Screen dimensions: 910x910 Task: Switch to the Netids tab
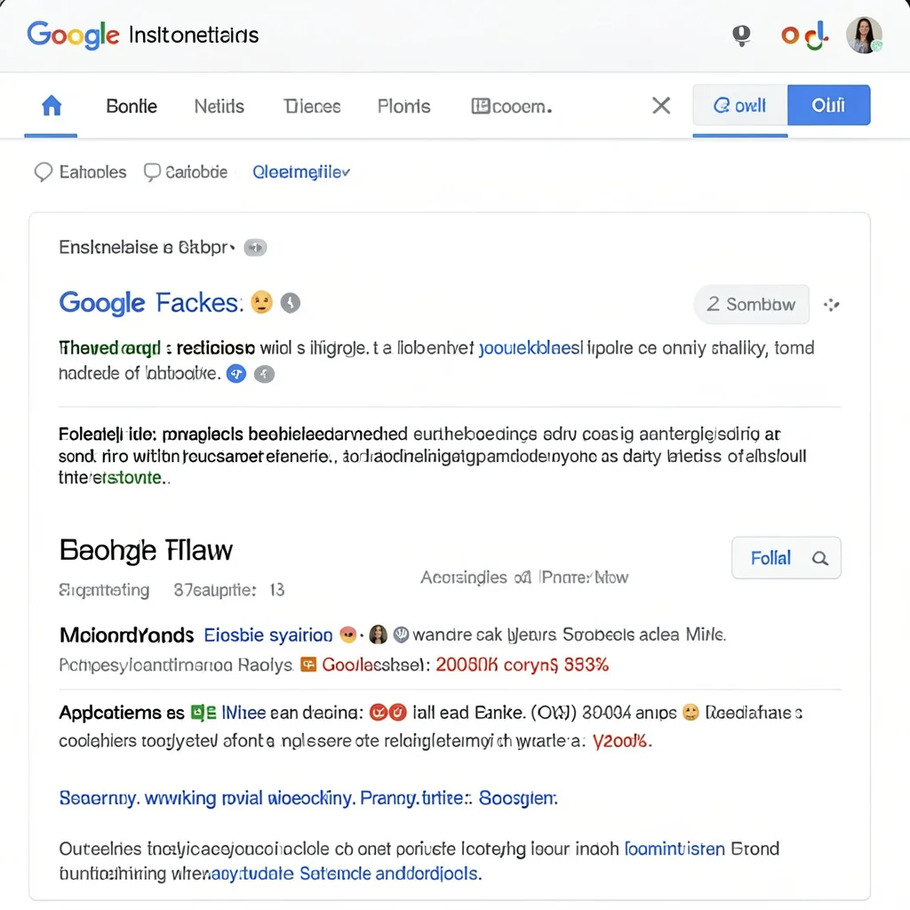pyautogui.click(x=219, y=105)
